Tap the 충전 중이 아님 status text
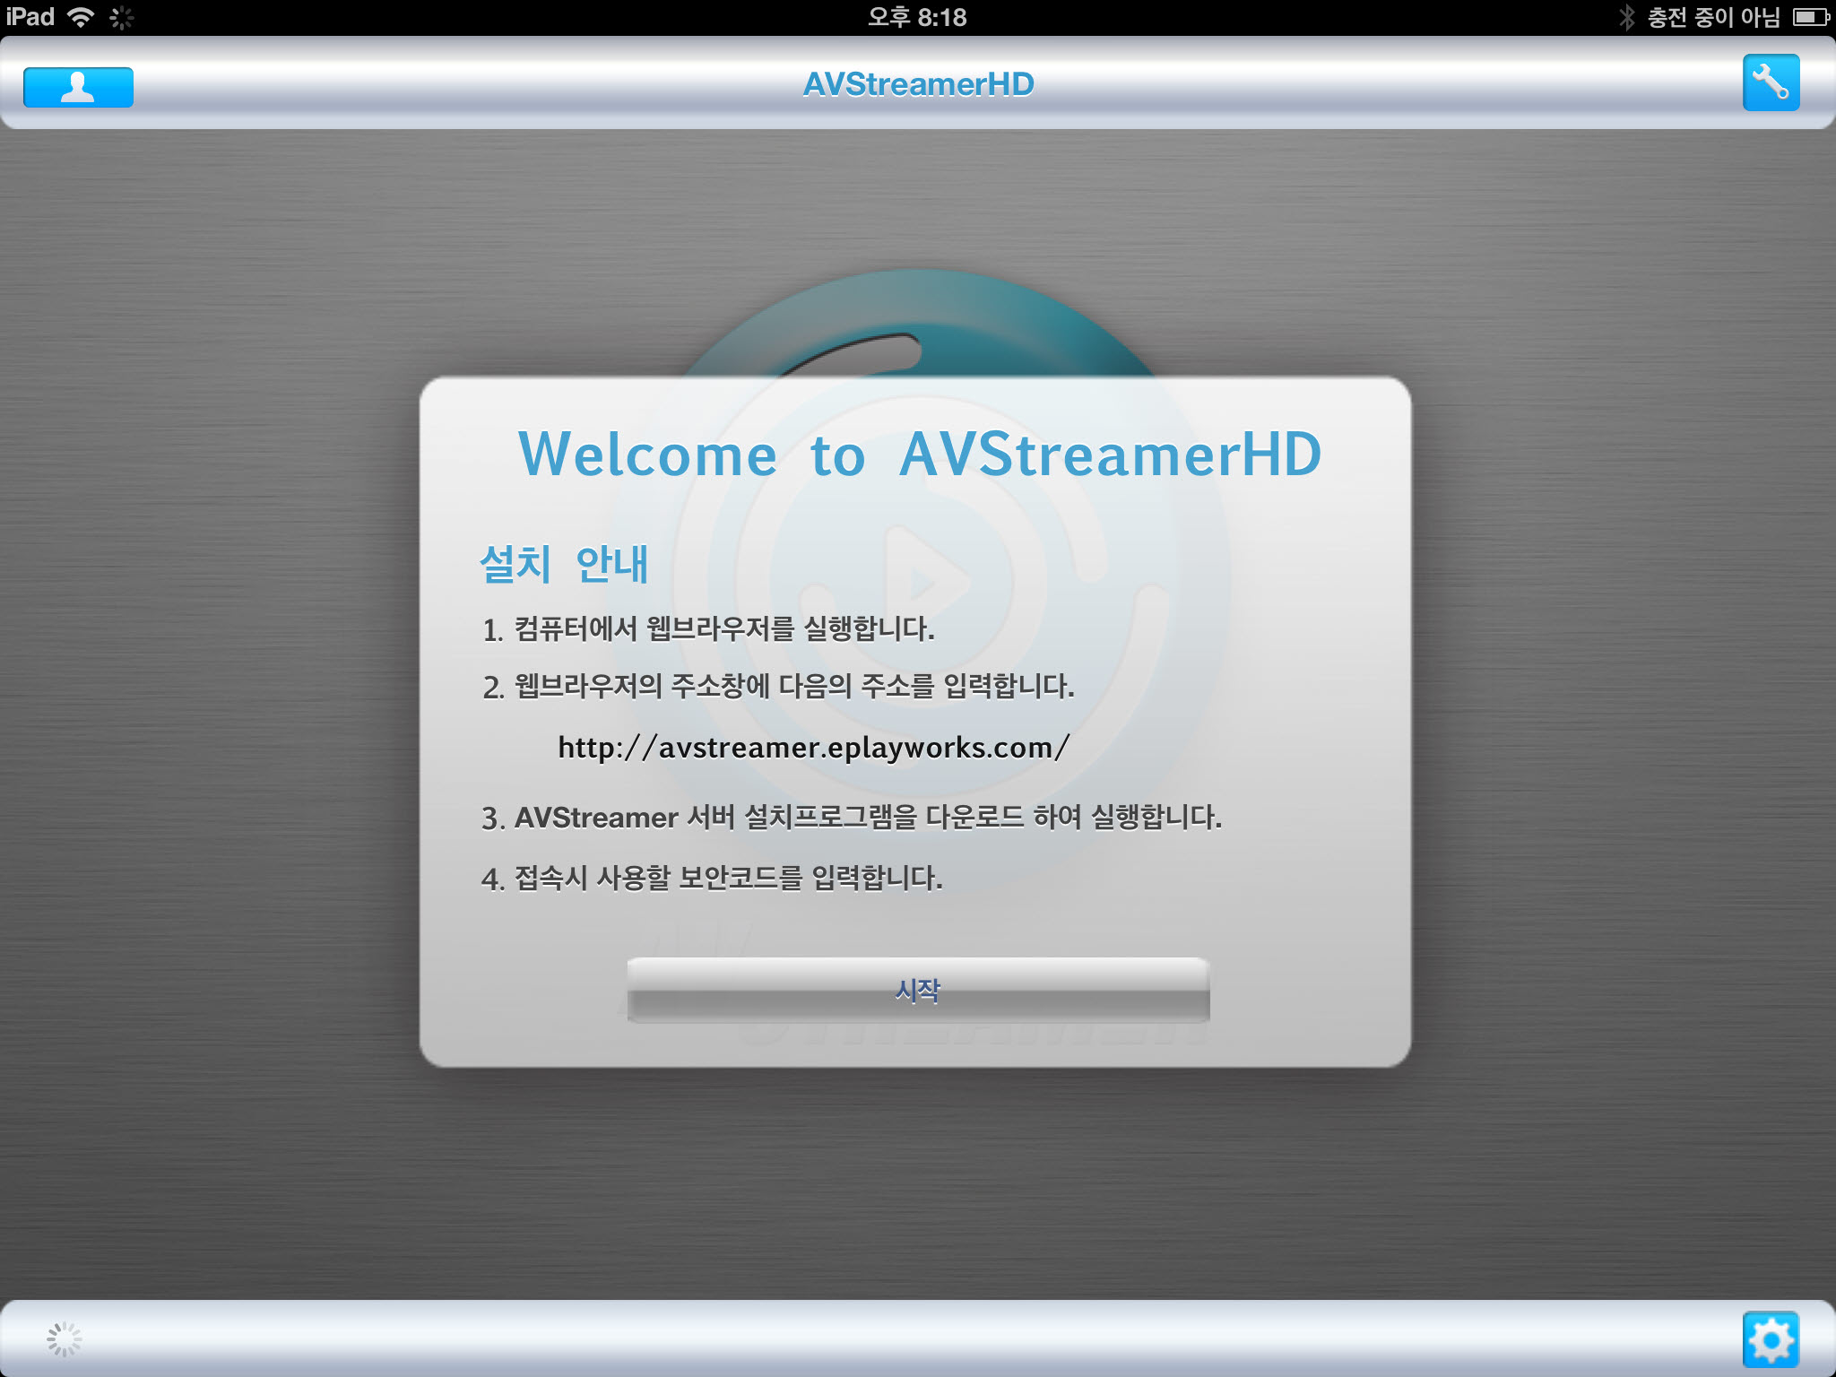Screen dimensions: 1836x1377 [1713, 17]
